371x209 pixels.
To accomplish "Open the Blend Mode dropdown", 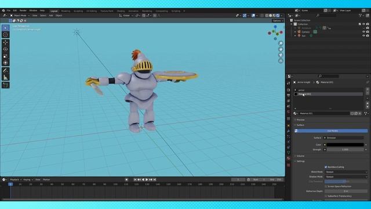I will tap(346, 172).
